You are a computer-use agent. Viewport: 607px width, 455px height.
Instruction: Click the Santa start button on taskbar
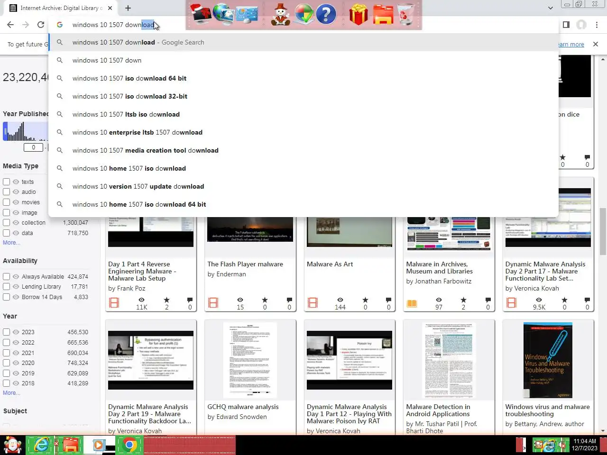[x=12, y=446]
